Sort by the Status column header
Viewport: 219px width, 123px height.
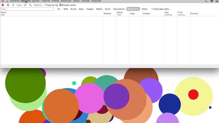tap(123, 14)
